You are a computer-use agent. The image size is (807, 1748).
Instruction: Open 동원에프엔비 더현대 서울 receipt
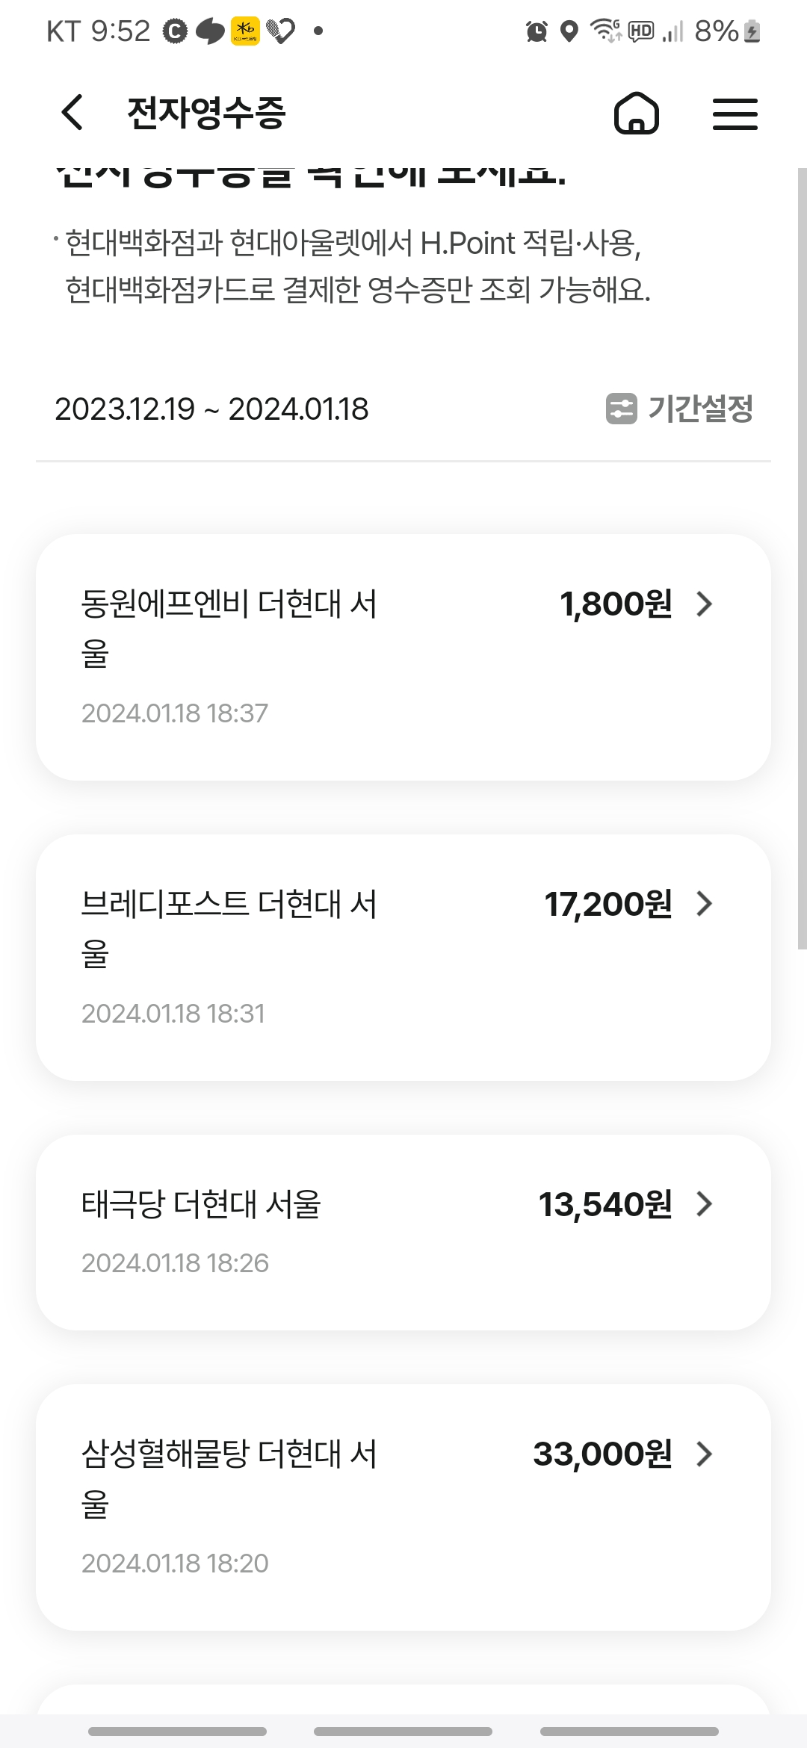click(229, 627)
